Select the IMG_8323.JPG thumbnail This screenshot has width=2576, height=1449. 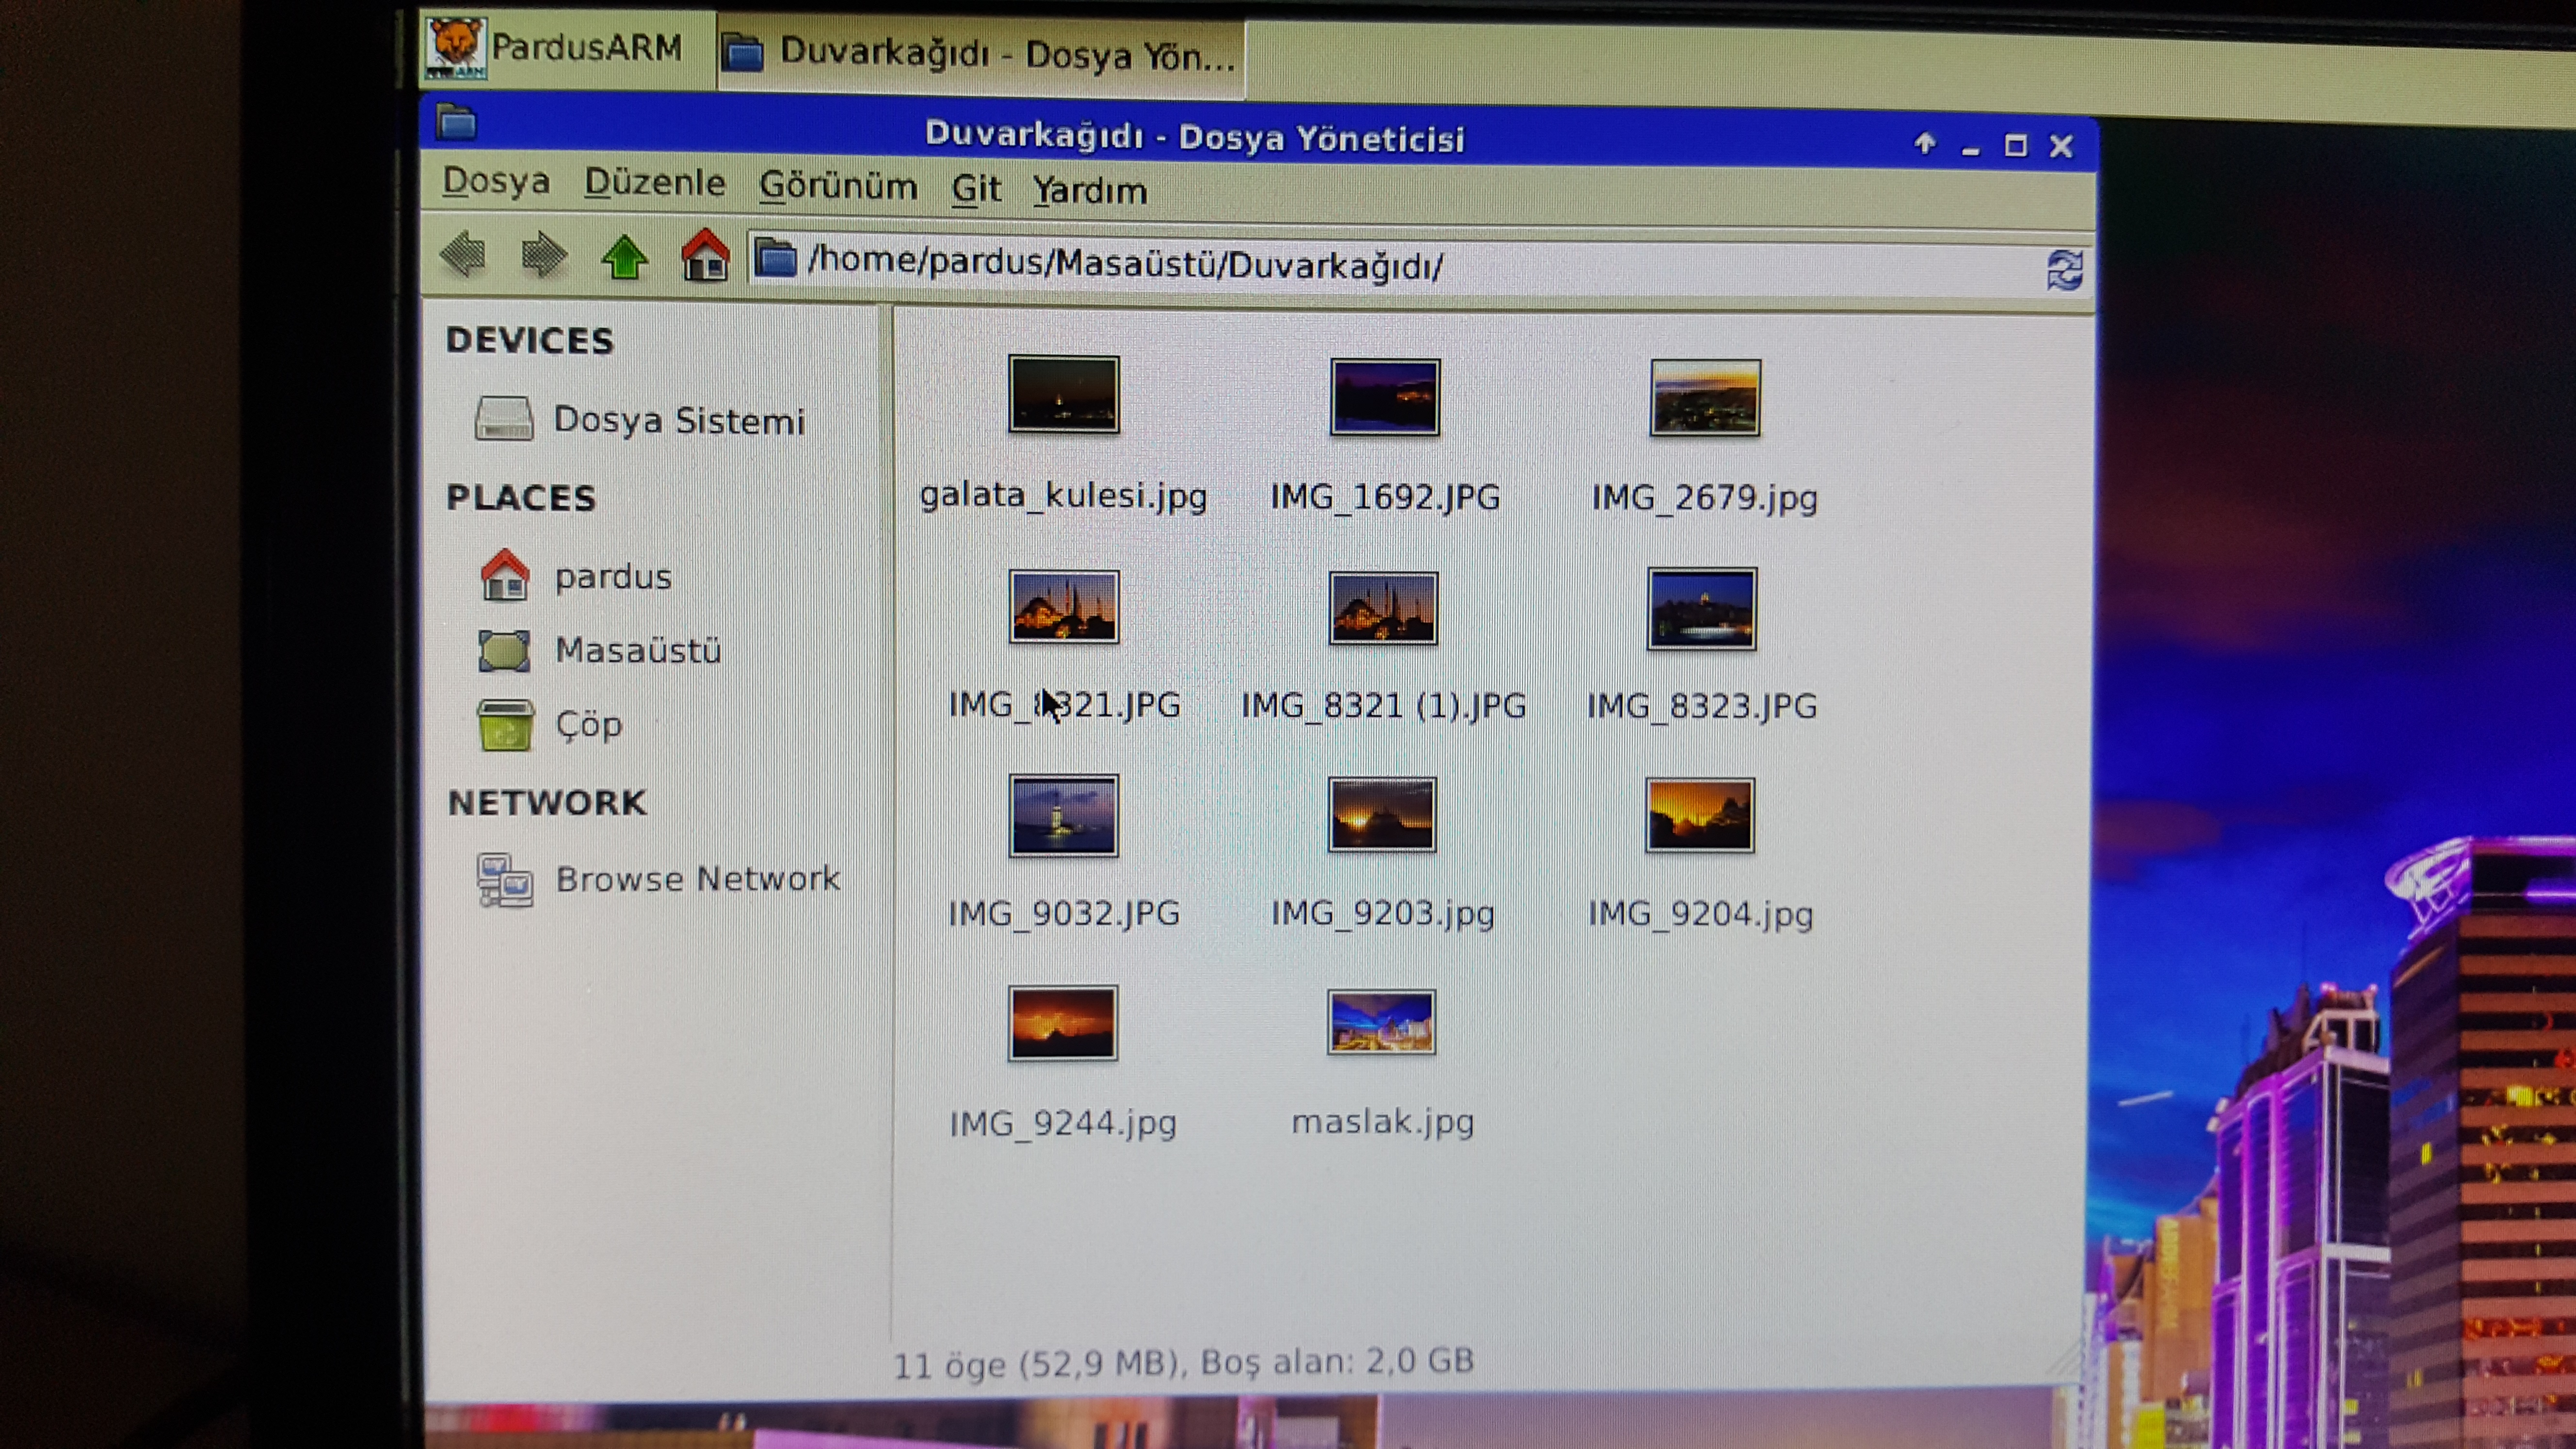click(1702, 609)
